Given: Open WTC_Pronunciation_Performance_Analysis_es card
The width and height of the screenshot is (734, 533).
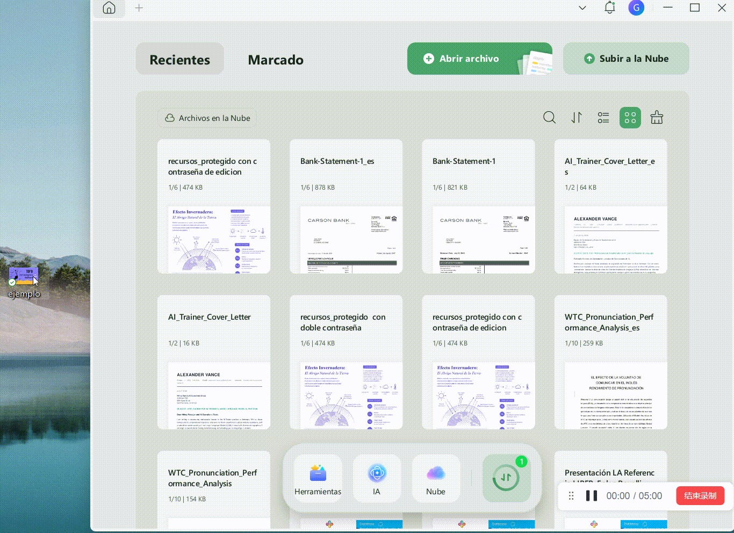Looking at the screenshot, I should point(610,362).
